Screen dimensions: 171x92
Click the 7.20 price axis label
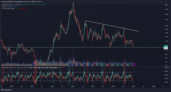pyautogui.click(x=166, y=62)
